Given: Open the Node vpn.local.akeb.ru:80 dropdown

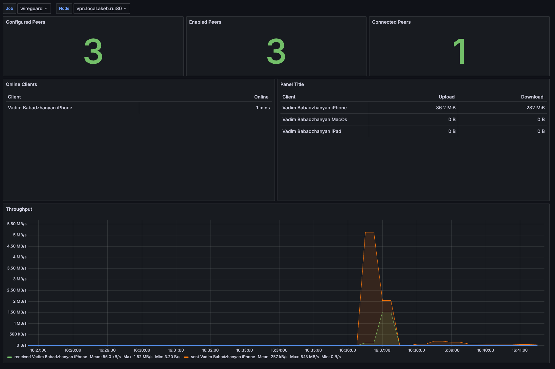Looking at the screenshot, I should pyautogui.click(x=101, y=9).
